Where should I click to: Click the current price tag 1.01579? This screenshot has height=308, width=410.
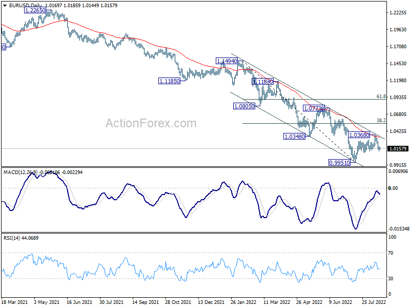coord(398,149)
